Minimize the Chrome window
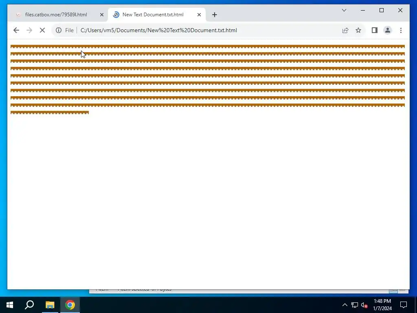The width and height of the screenshot is (417, 313). (363, 10)
